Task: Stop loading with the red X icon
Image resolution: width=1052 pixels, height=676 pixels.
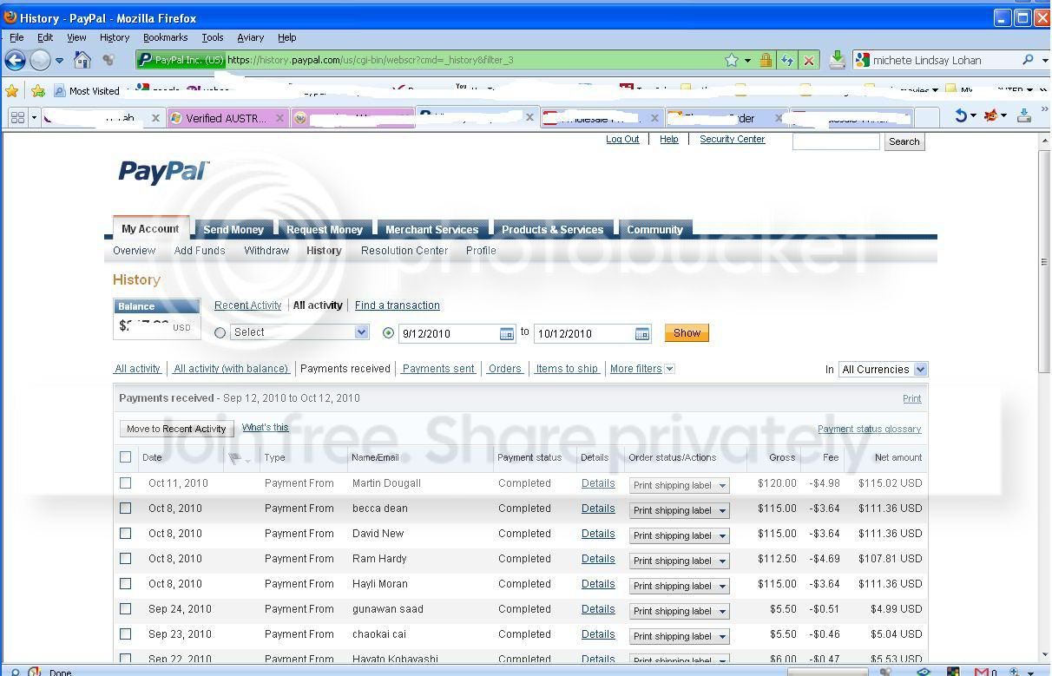Action: click(x=808, y=60)
